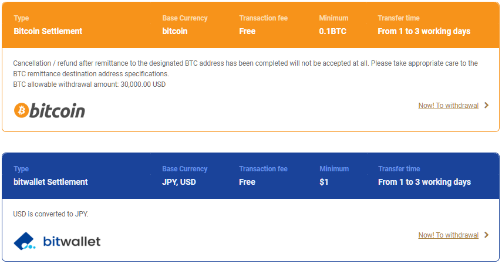This screenshot has width=502, height=264.
Task: Click the BTC allowable withdrawal amount text
Action: 89,84
